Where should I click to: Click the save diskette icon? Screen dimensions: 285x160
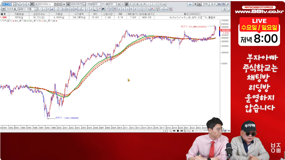tap(223, 4)
